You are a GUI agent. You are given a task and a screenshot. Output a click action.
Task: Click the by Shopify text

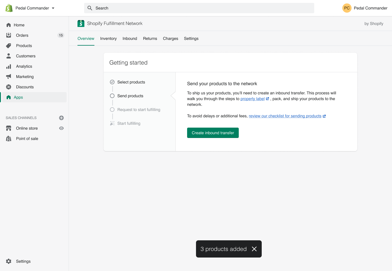pos(374,24)
